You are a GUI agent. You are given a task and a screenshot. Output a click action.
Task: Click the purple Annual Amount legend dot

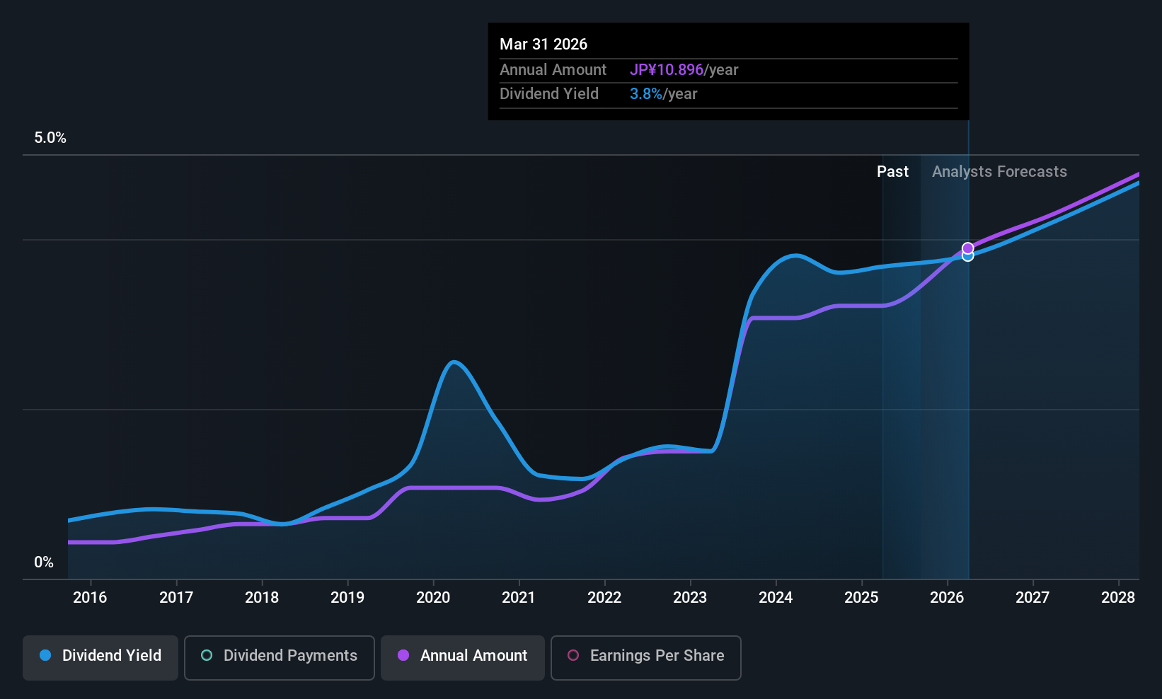(403, 655)
